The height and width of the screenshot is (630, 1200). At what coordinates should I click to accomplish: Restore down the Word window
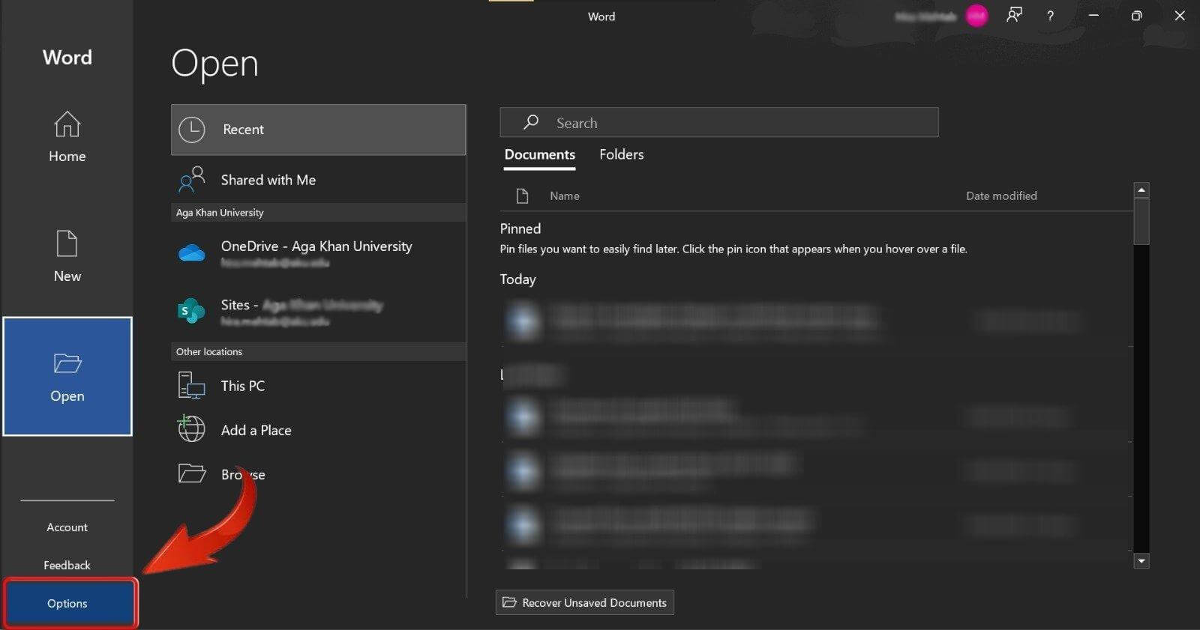click(x=1136, y=16)
